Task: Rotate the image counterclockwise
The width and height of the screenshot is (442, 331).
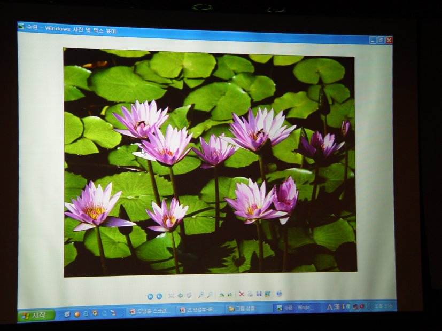Action: coord(230,295)
